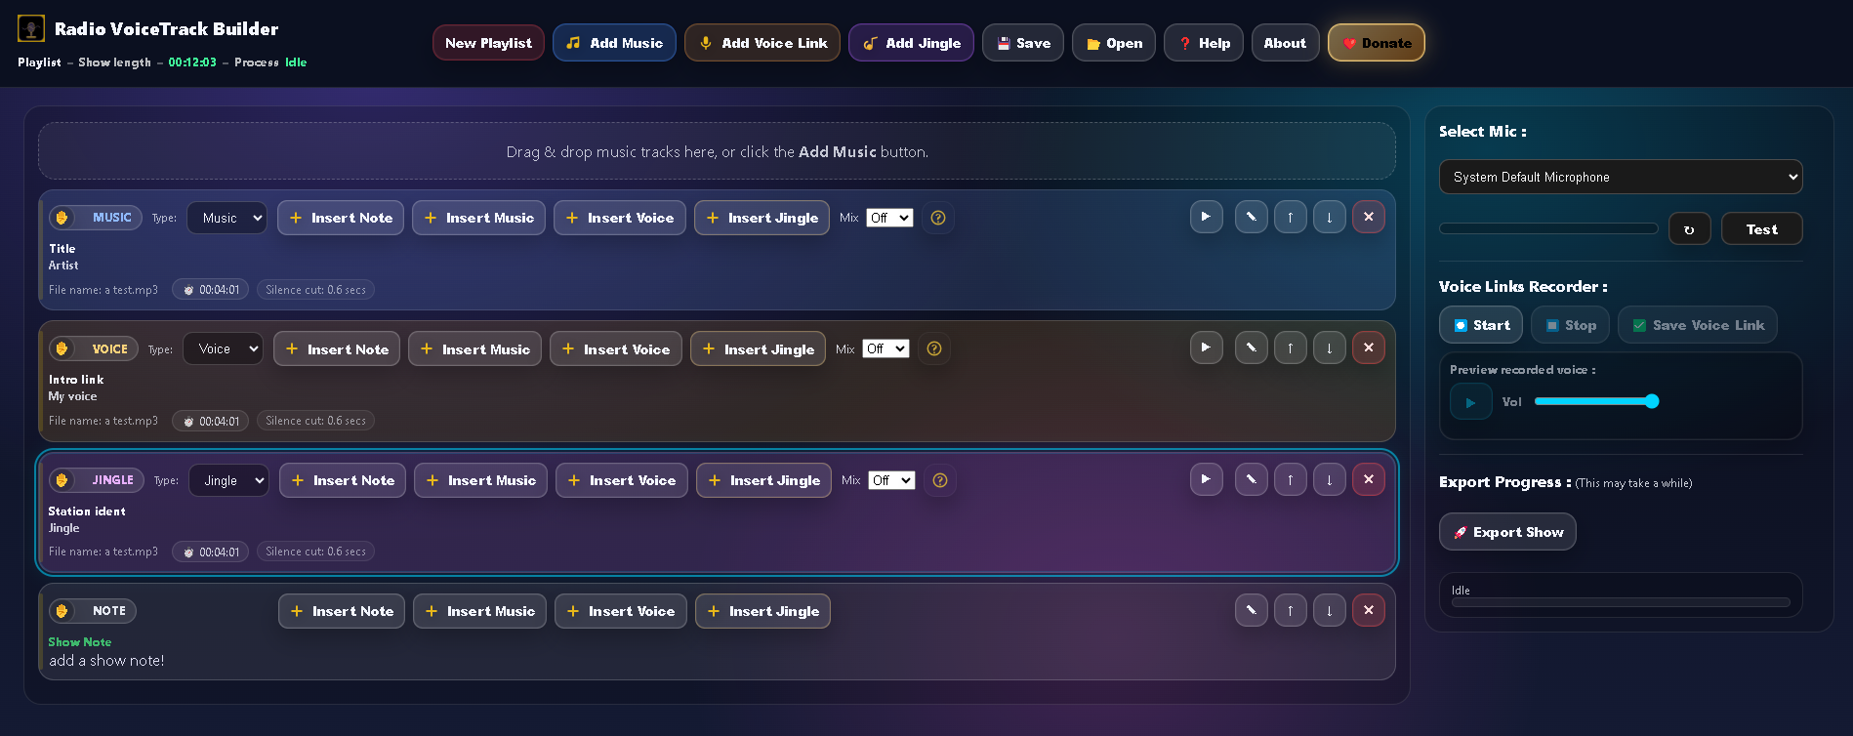The height and width of the screenshot is (736, 1853).
Task: Open the Help menu item
Action: click(1203, 43)
